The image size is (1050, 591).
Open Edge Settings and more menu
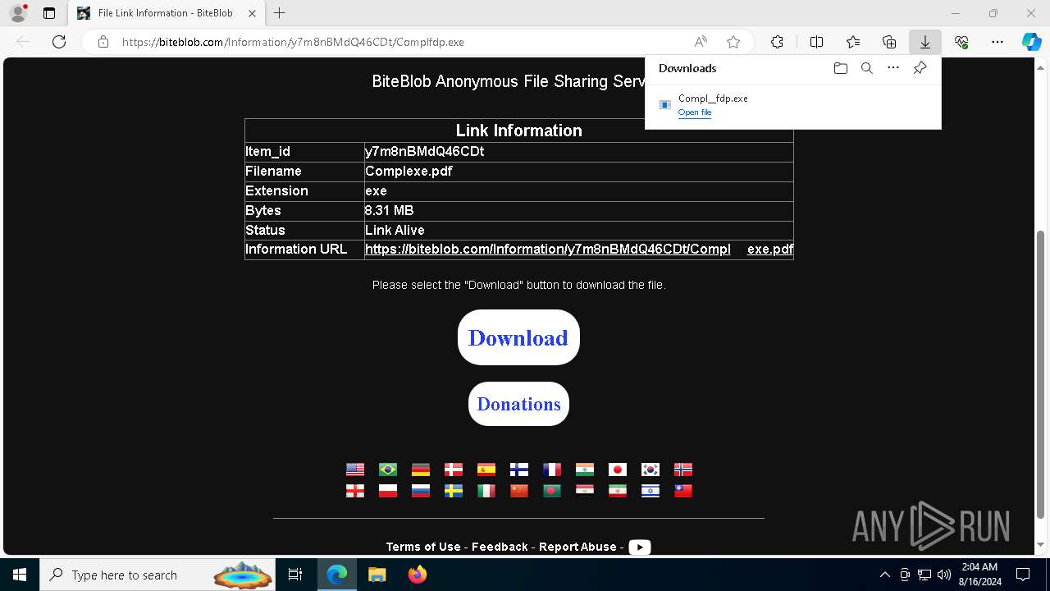(997, 42)
